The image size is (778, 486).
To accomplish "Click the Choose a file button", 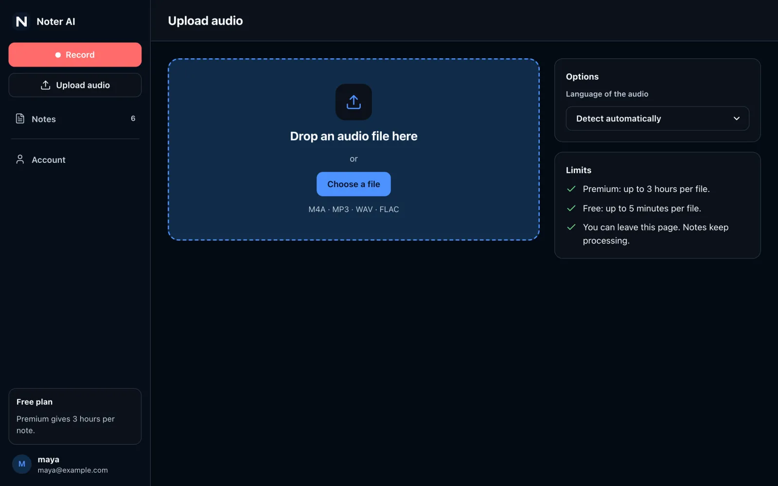I will (x=354, y=184).
